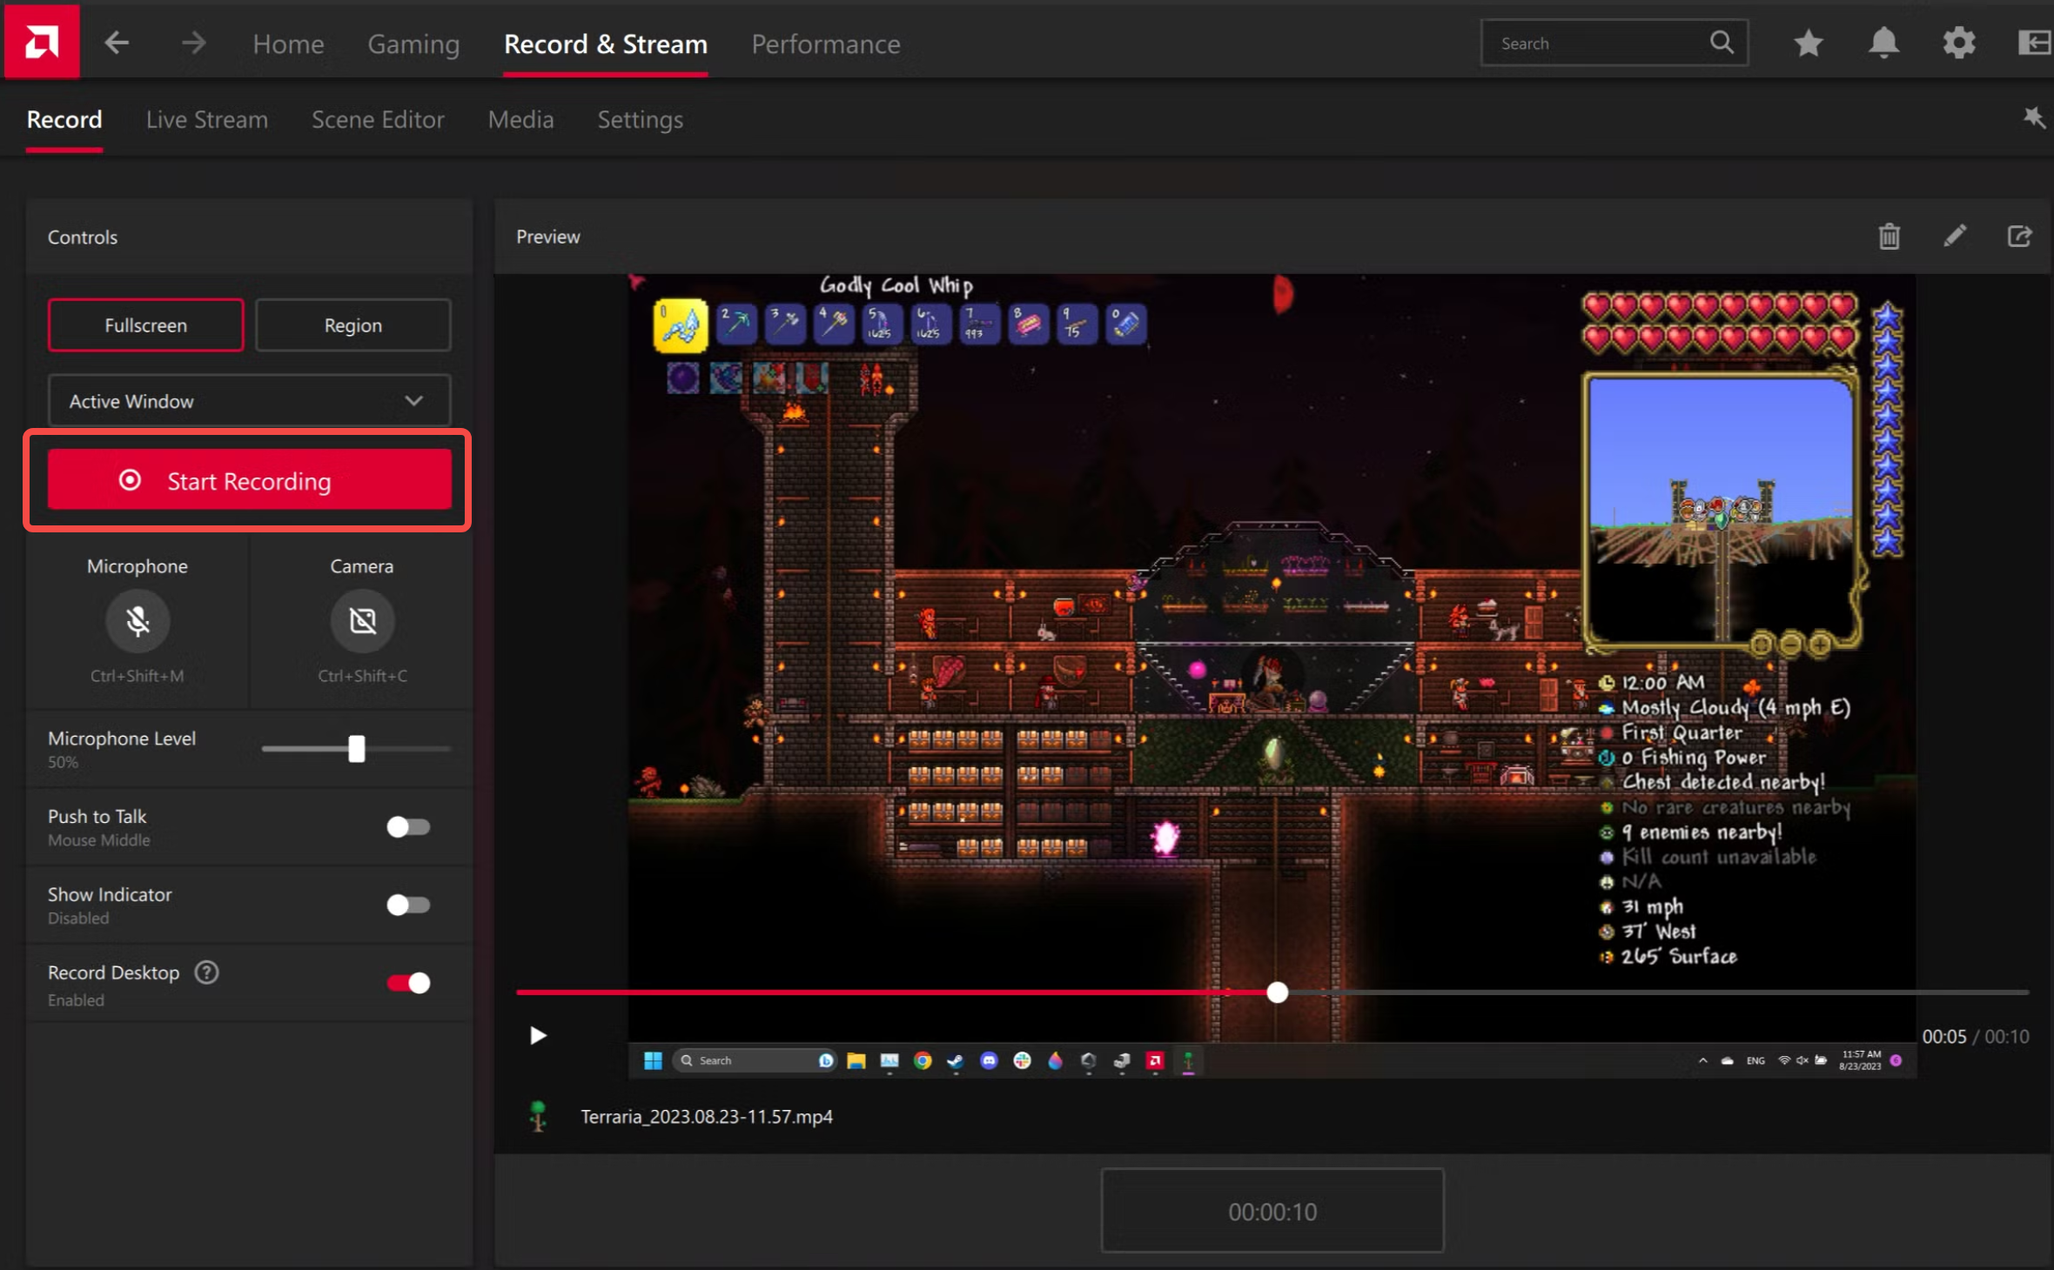Switch to the Live Stream tab
Viewport: 2054px width, 1270px height.
pyautogui.click(x=207, y=119)
